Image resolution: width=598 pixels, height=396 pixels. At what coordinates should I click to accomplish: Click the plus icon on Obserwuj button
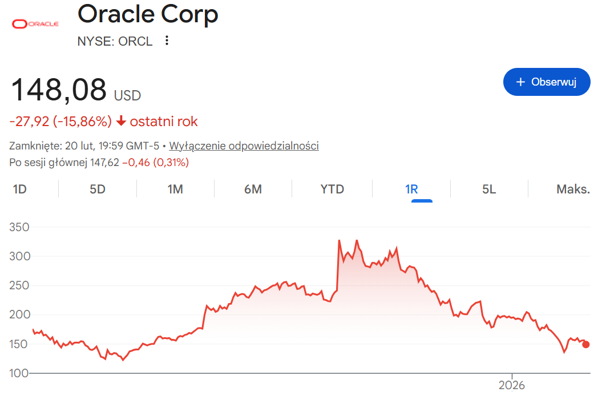tap(520, 82)
